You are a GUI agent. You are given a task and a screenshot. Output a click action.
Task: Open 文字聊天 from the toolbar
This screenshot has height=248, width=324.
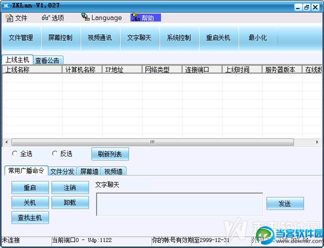click(139, 37)
